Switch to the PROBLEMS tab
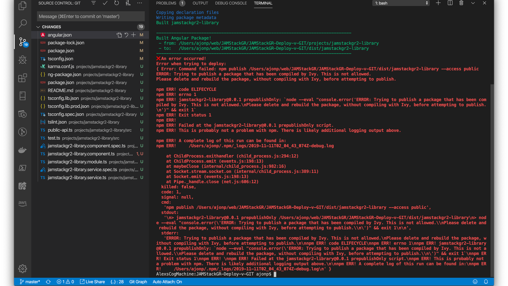508x286 pixels. (x=166, y=3)
